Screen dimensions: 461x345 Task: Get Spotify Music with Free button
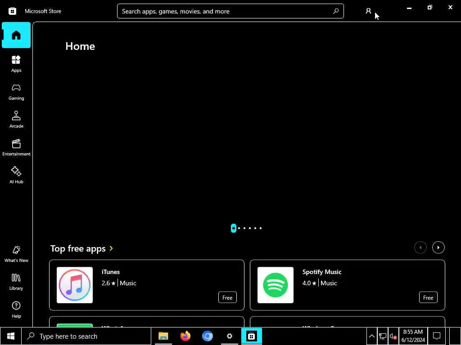click(x=428, y=297)
